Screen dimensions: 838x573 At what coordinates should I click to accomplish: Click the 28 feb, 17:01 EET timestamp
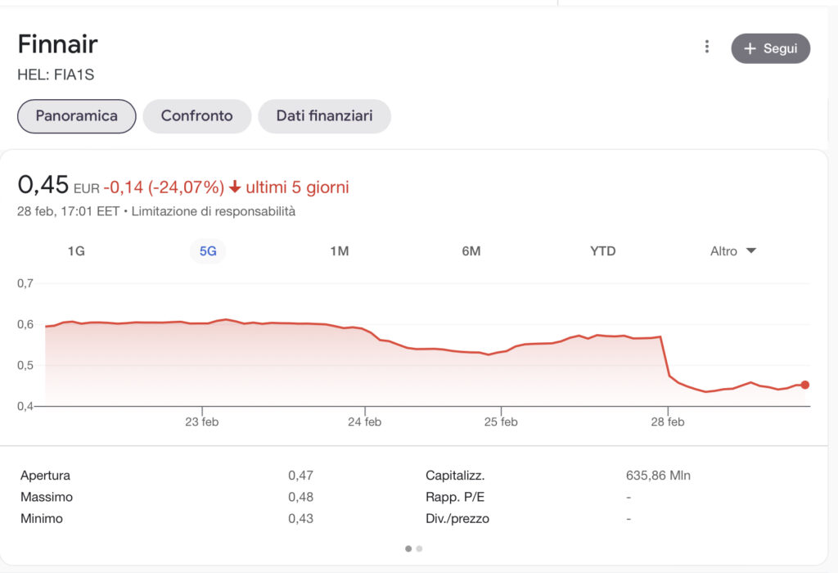69,212
